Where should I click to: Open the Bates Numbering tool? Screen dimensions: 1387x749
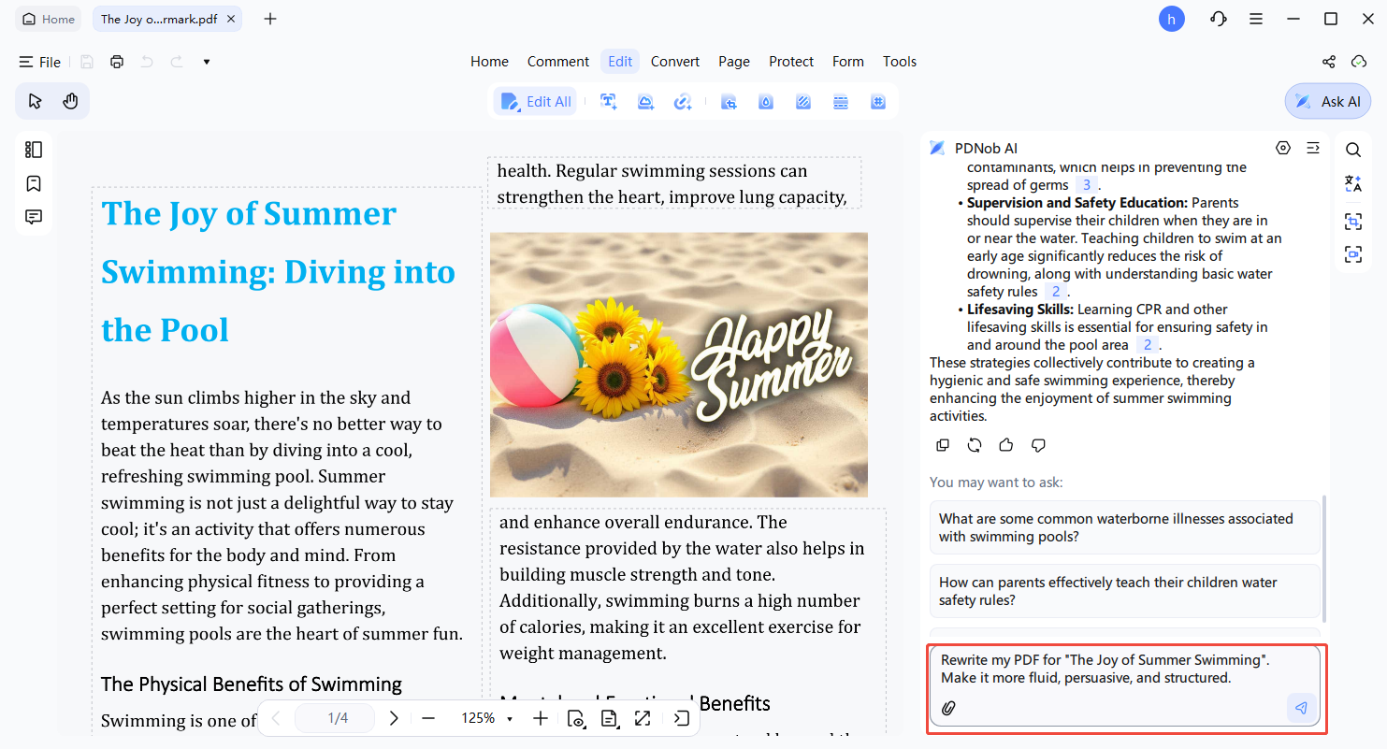[877, 101]
